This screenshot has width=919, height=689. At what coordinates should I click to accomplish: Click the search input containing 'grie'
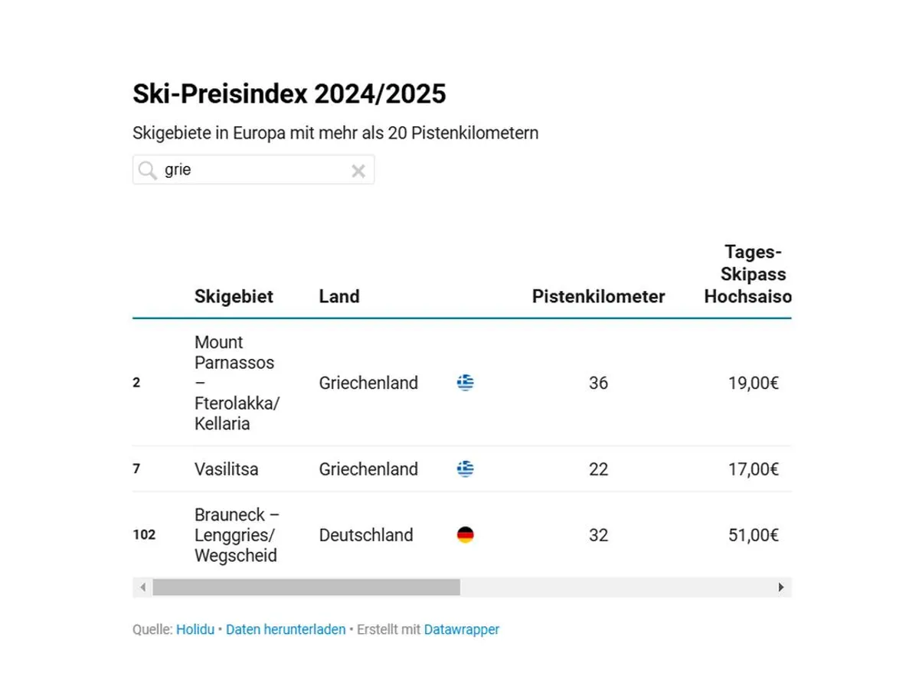(x=253, y=170)
